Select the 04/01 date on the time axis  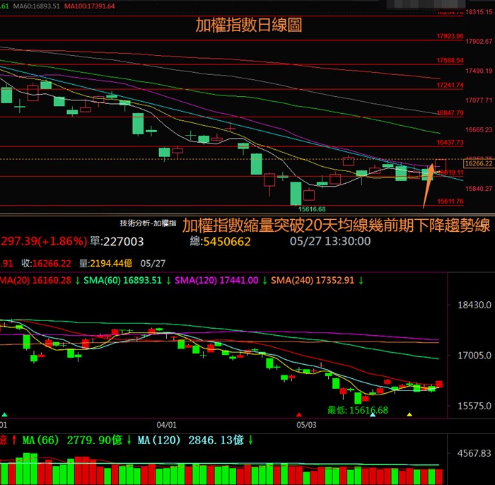coord(165,426)
